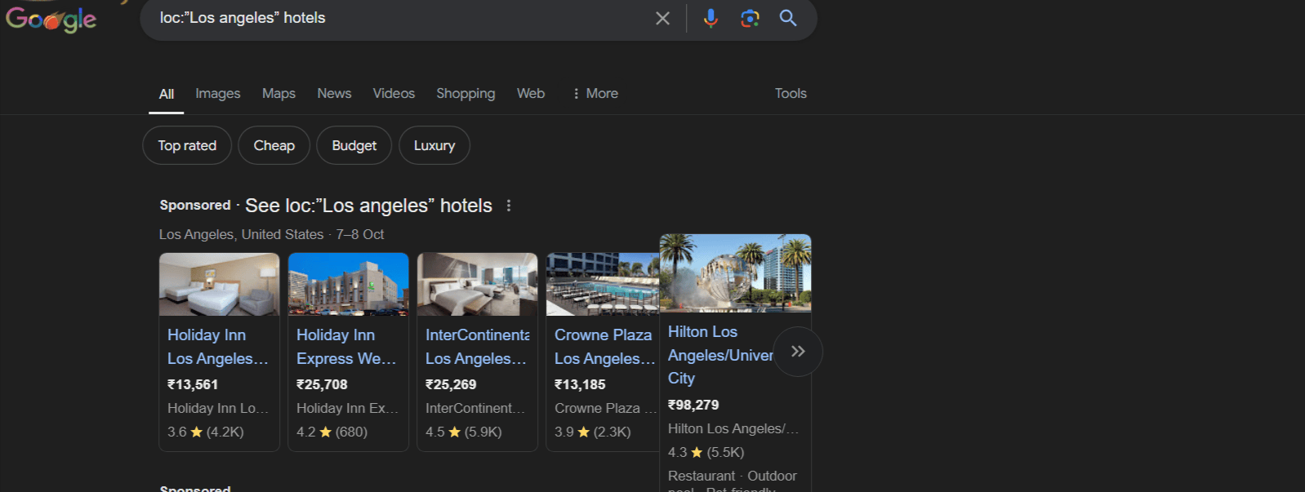
Task: Click Restaurant · Outdoor amenities text on Hilton card
Action: point(733,476)
